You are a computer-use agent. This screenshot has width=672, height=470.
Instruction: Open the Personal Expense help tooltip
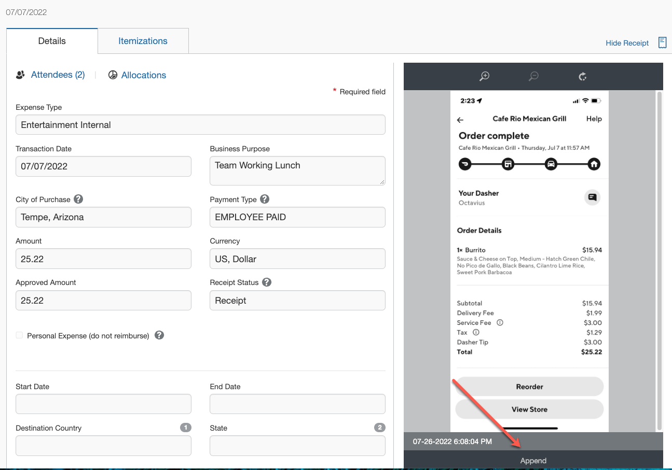(x=159, y=335)
